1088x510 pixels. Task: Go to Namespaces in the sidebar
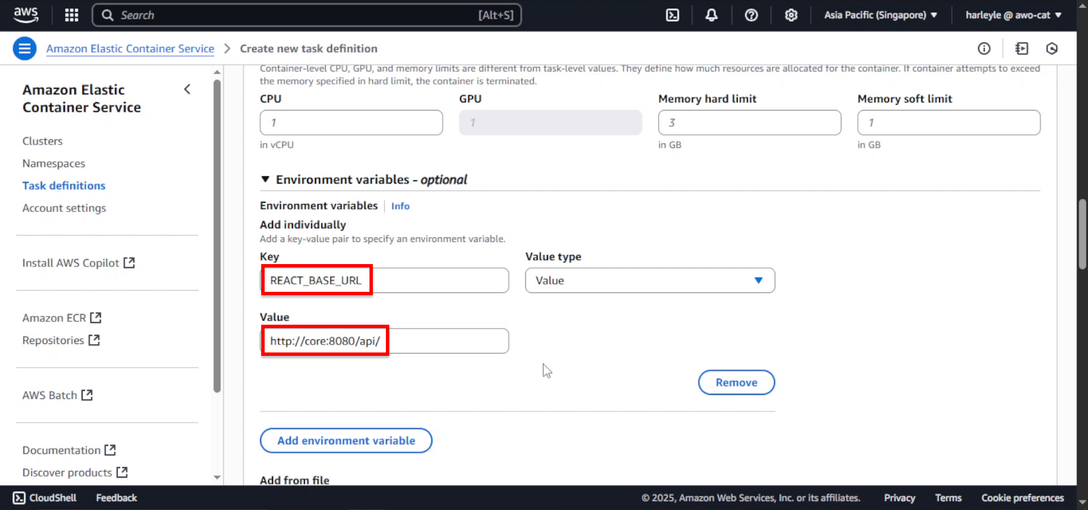[54, 163]
